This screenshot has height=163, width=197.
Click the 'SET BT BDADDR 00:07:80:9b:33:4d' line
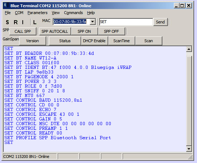click(x=49, y=53)
